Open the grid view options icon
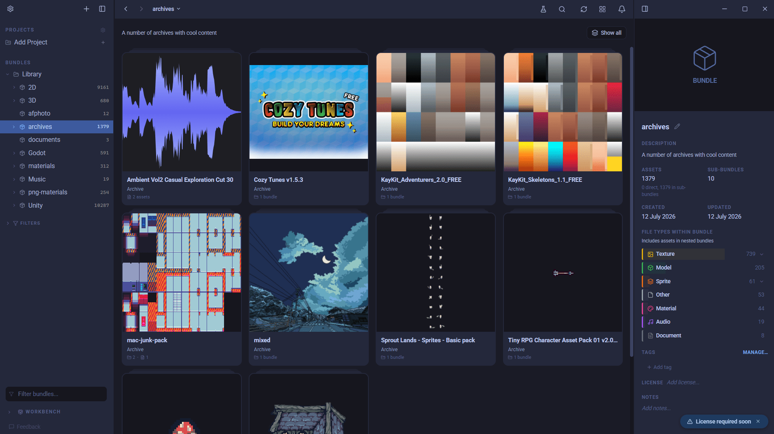Image resolution: width=774 pixels, height=434 pixels. click(602, 9)
